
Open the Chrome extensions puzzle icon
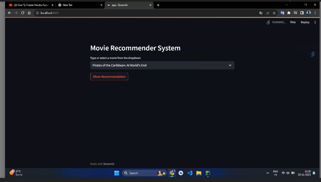click(289, 13)
